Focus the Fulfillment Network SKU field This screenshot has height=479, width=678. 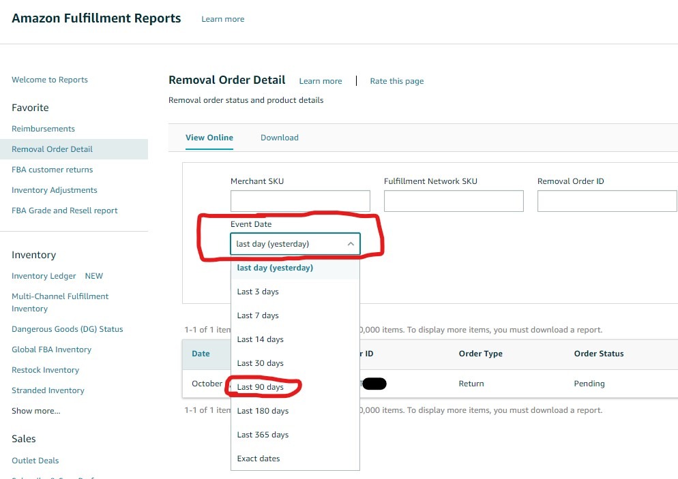coord(454,201)
